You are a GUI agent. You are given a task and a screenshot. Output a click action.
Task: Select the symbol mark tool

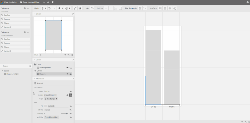coord(50,8)
